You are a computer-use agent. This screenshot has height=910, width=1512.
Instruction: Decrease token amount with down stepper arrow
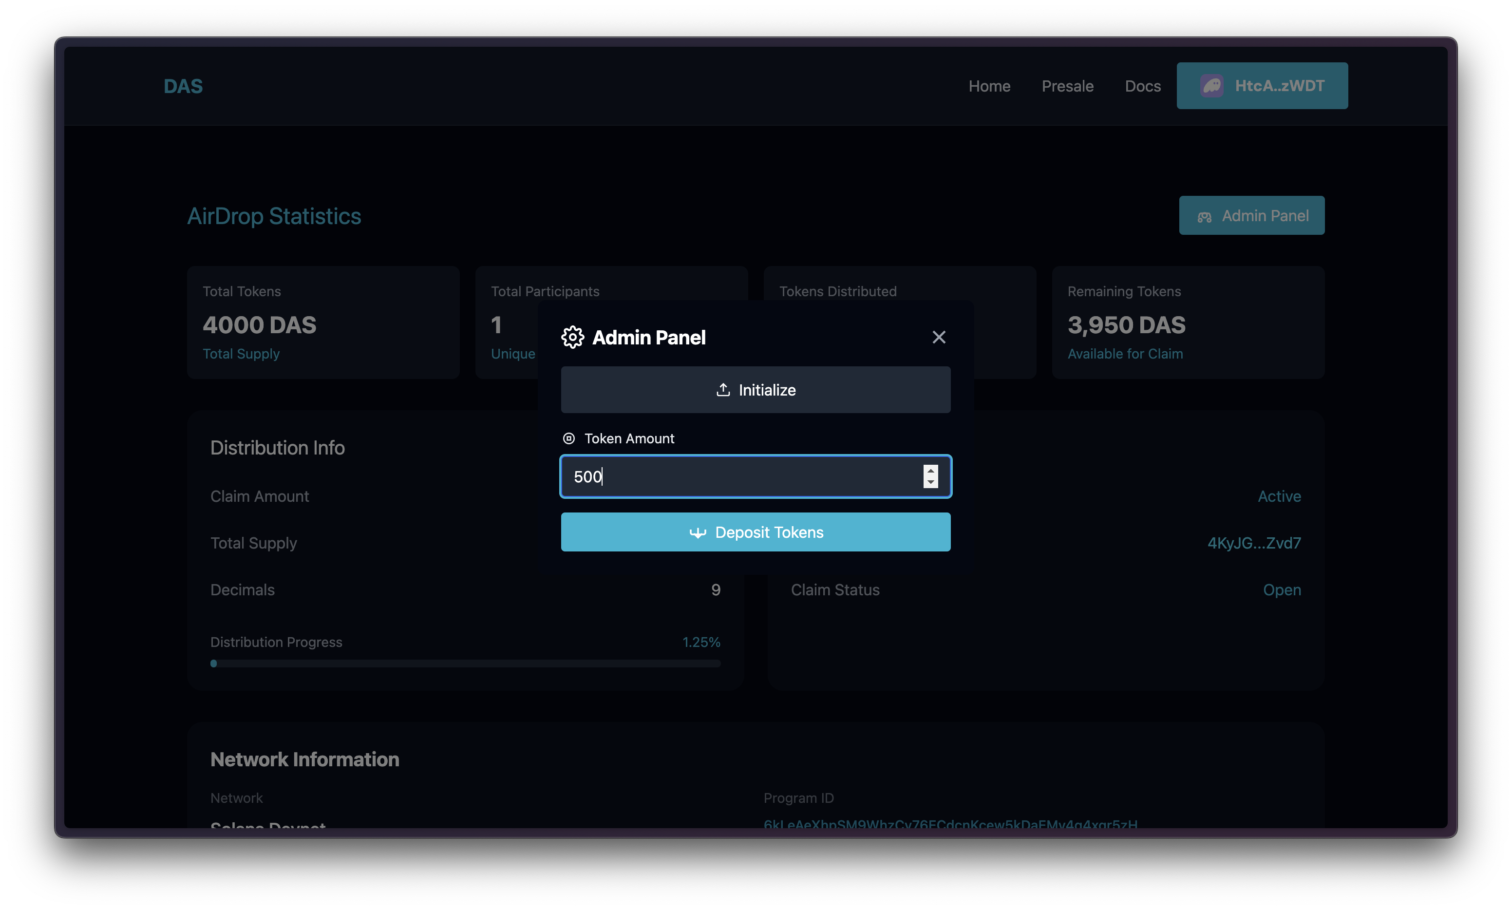click(x=930, y=483)
